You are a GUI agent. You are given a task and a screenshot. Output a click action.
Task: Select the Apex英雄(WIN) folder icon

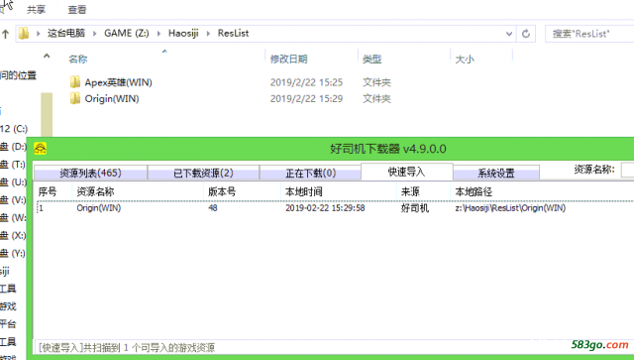click(x=75, y=82)
